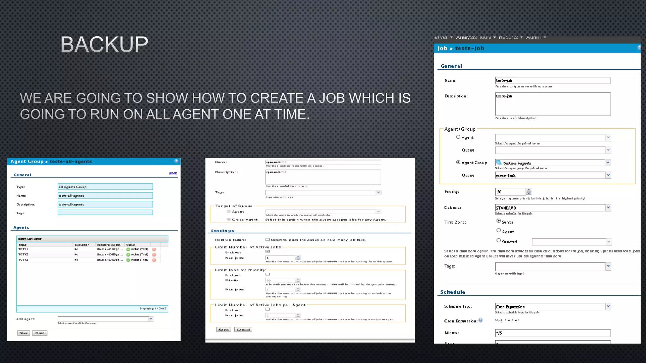
Task: Click the Cron Expression help icon
Action: 481,320
